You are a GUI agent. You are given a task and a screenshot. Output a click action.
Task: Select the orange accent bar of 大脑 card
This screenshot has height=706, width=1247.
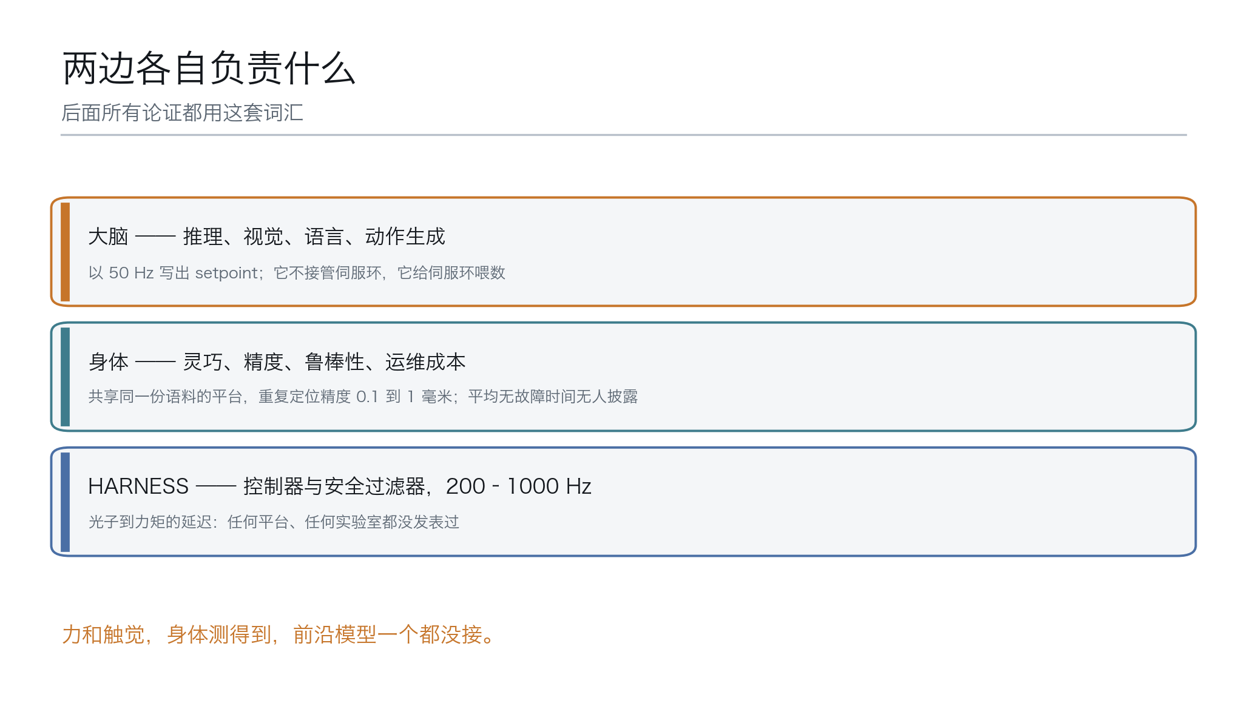65,252
